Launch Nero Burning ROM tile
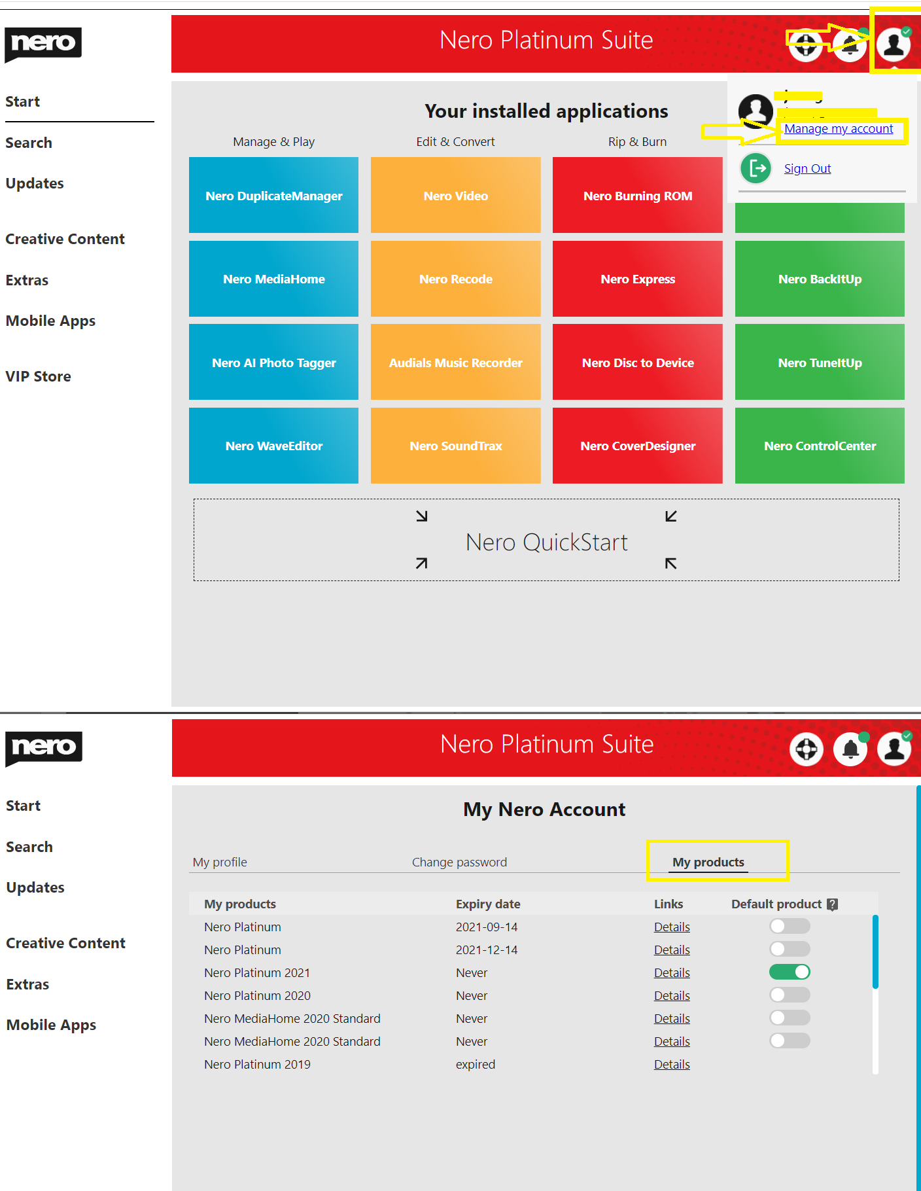This screenshot has height=1191, width=921. coord(638,195)
